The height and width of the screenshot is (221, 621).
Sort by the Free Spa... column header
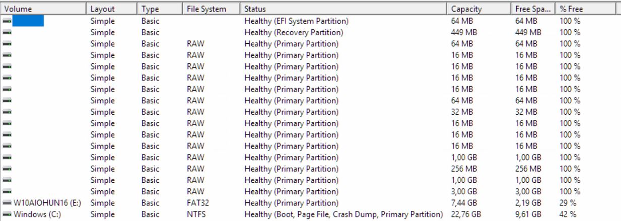(x=533, y=9)
